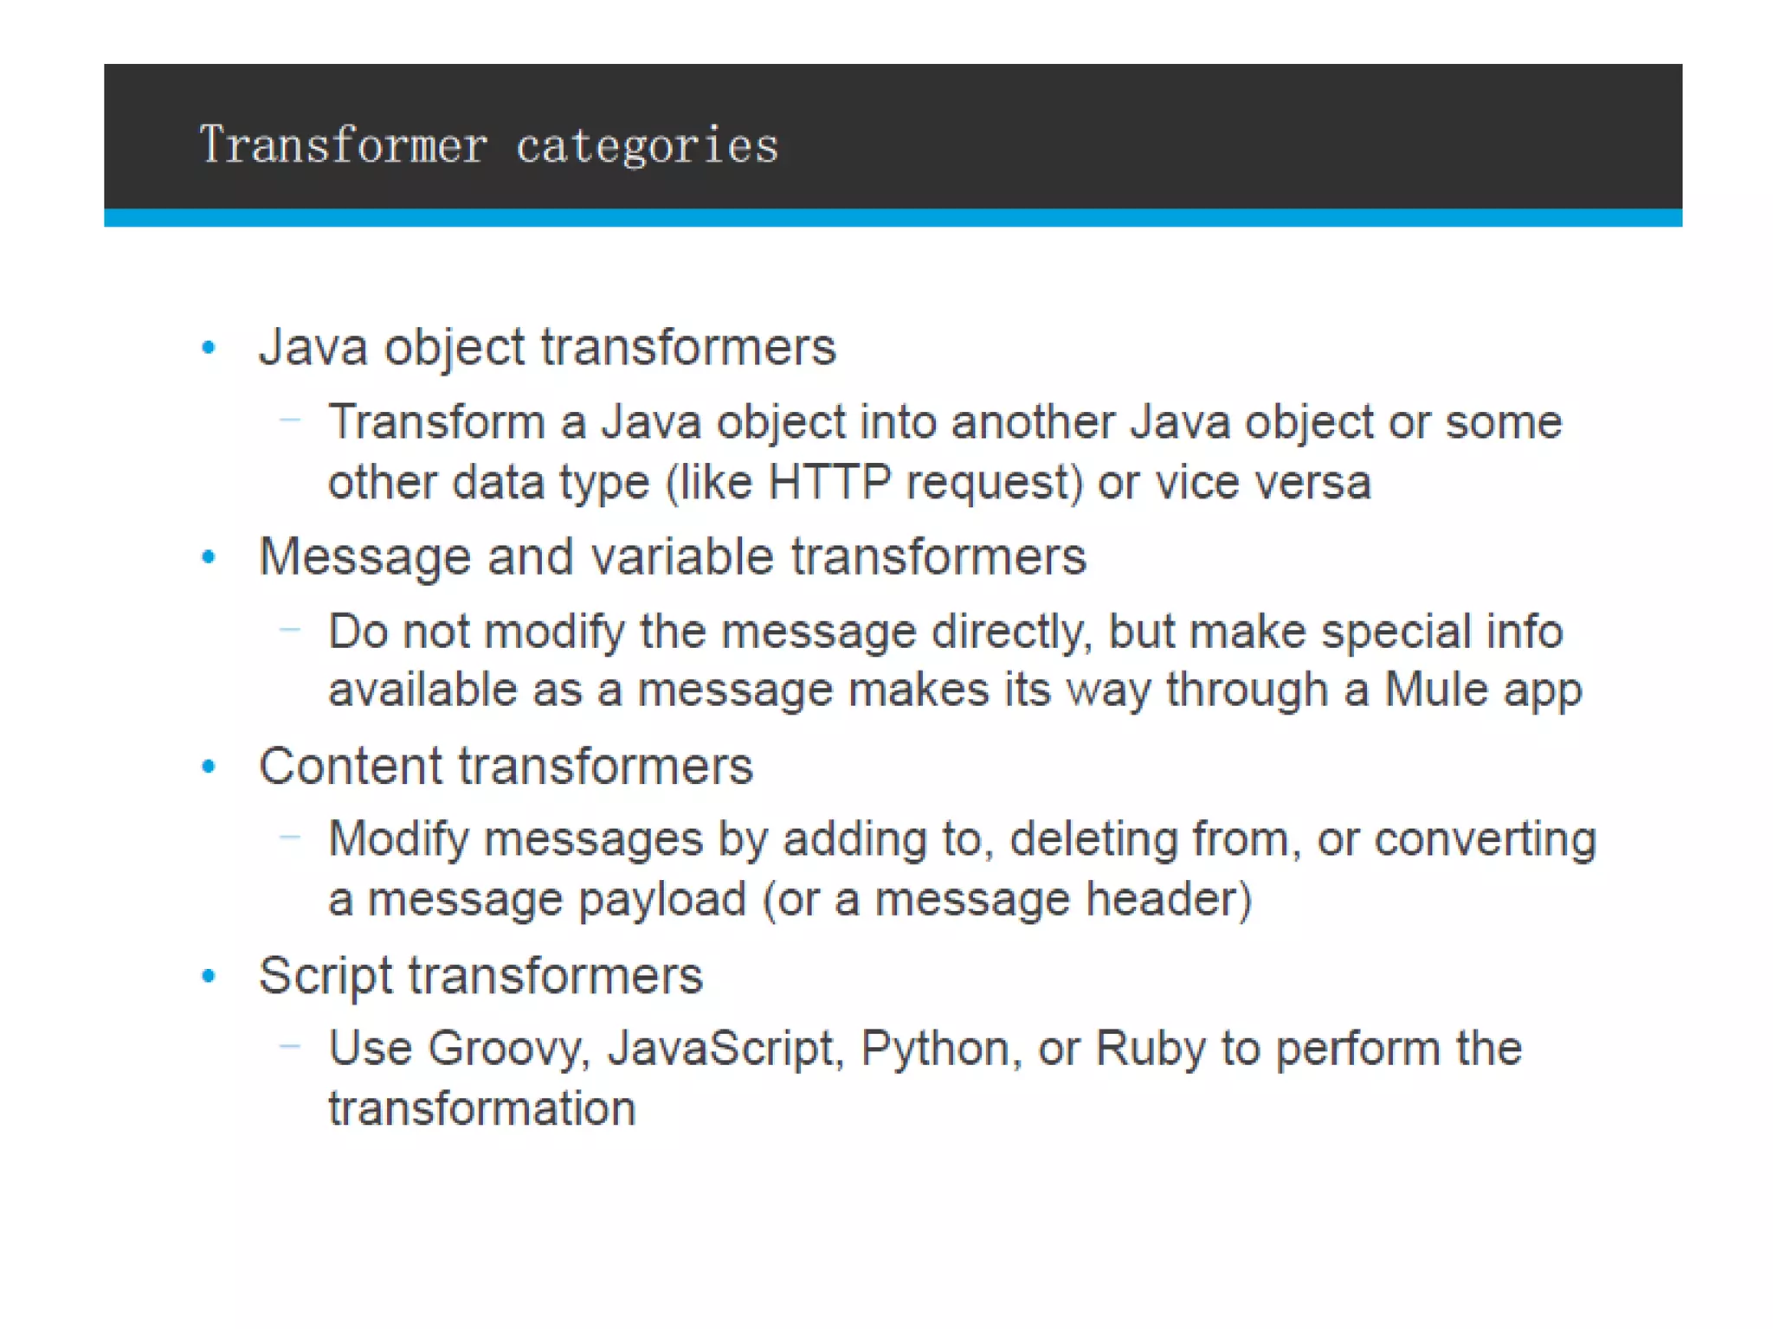Click the dash before "Use Groovy, JavaScript"

290,1046
